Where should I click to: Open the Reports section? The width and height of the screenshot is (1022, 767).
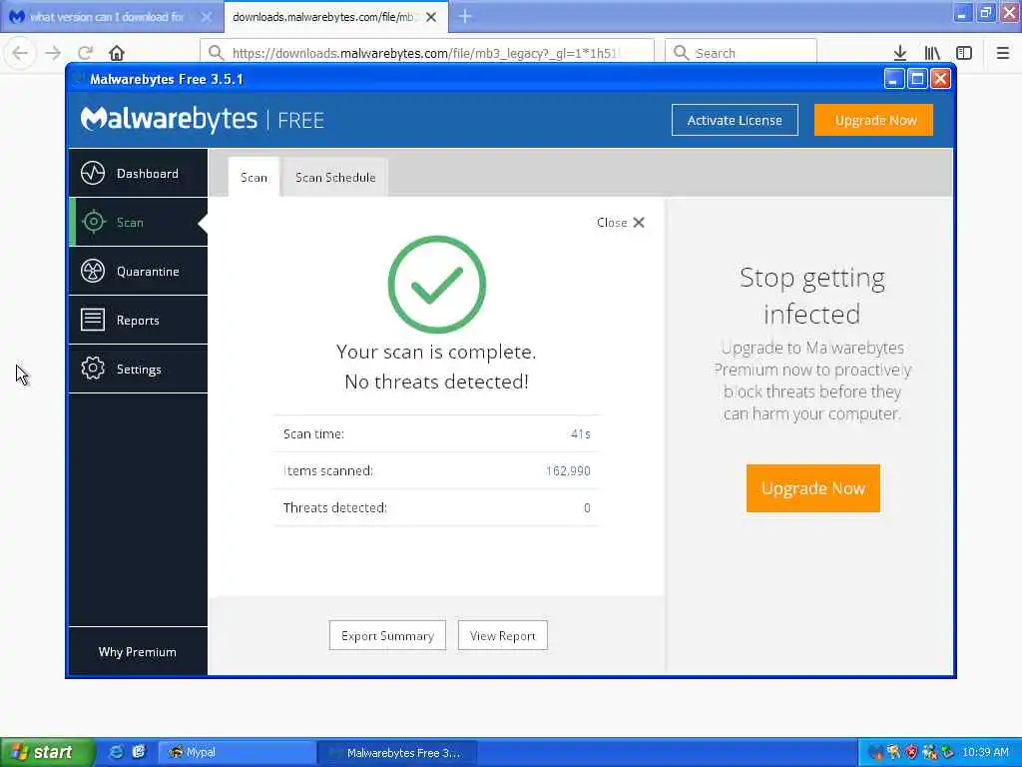pos(138,321)
